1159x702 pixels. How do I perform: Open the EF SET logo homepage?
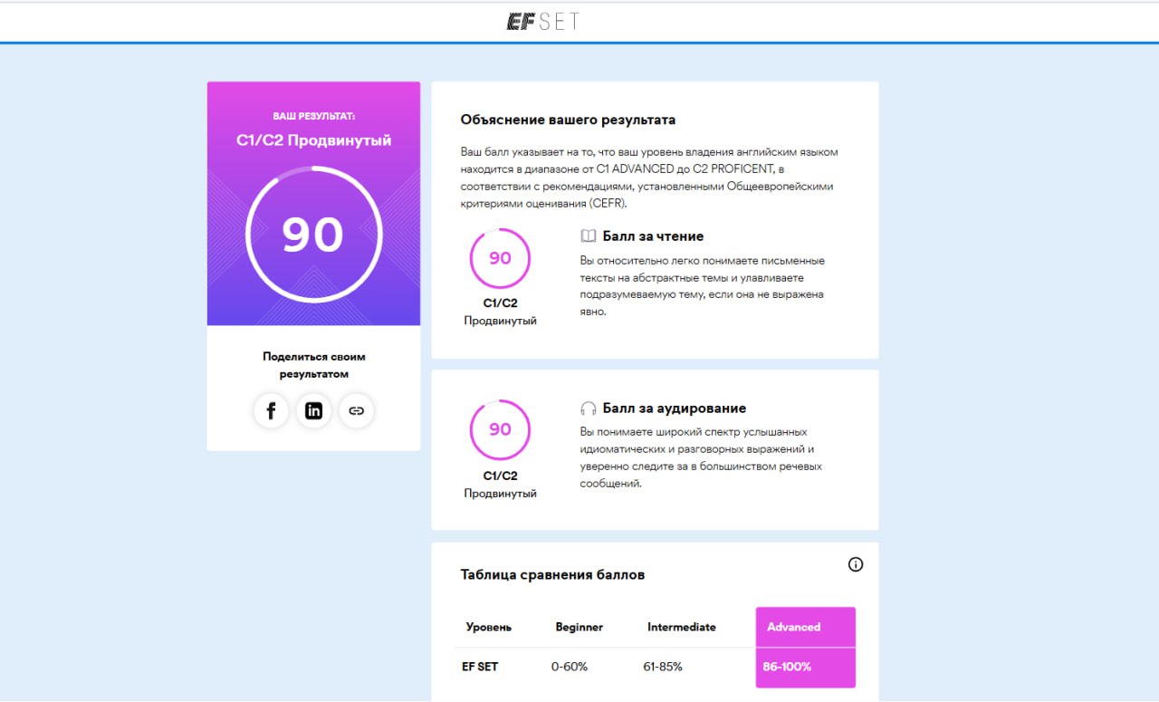tap(542, 21)
